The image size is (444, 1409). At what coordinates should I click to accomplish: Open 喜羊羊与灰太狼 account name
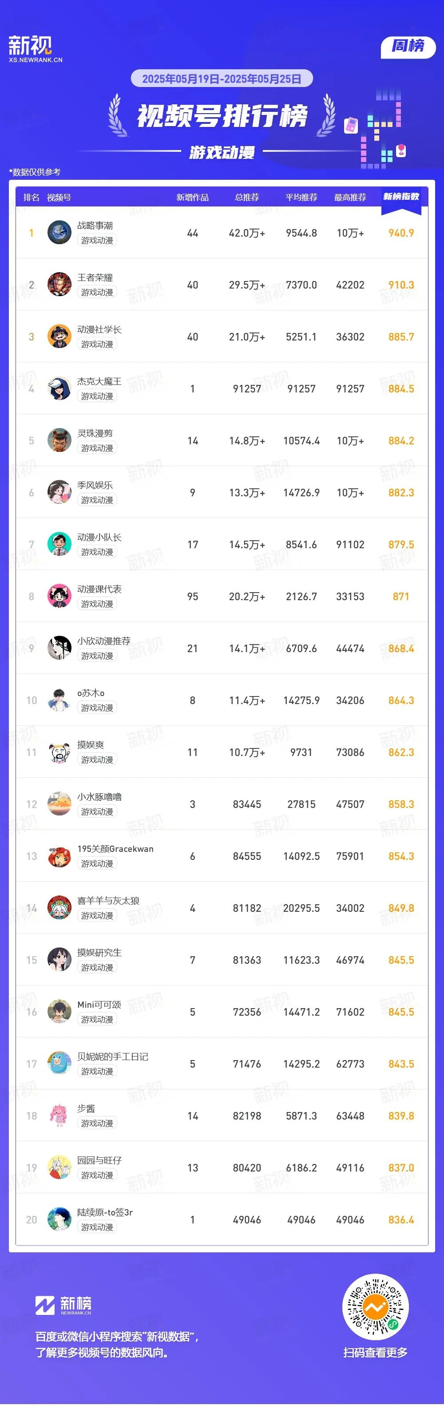coord(108,900)
